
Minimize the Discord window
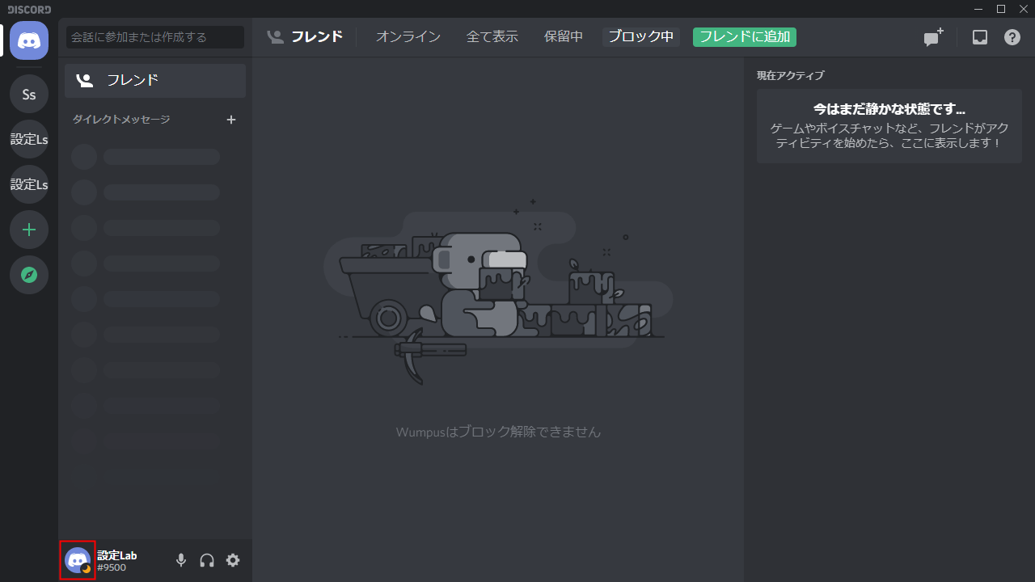979,9
